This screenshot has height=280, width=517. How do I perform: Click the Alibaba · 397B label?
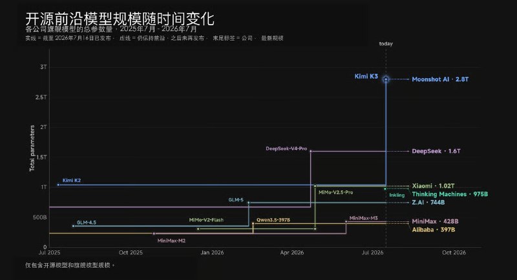pos(434,230)
